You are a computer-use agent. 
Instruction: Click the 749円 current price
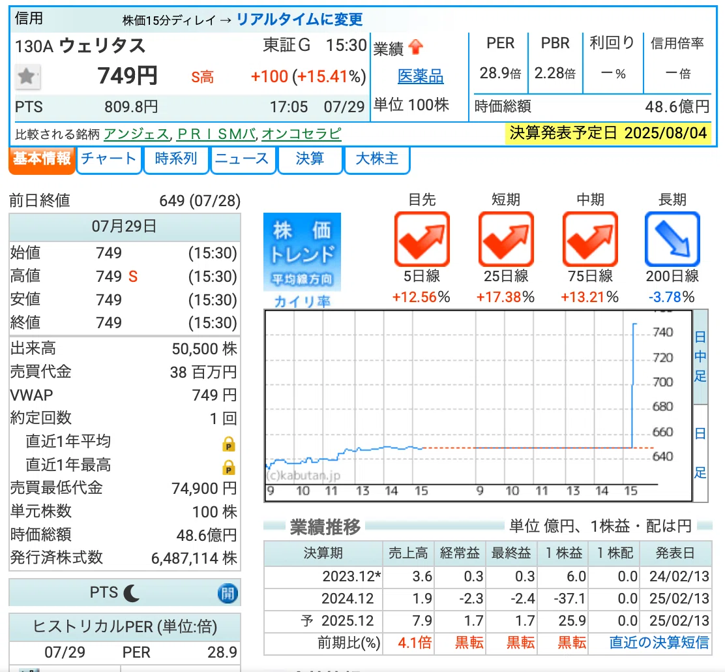(x=127, y=76)
